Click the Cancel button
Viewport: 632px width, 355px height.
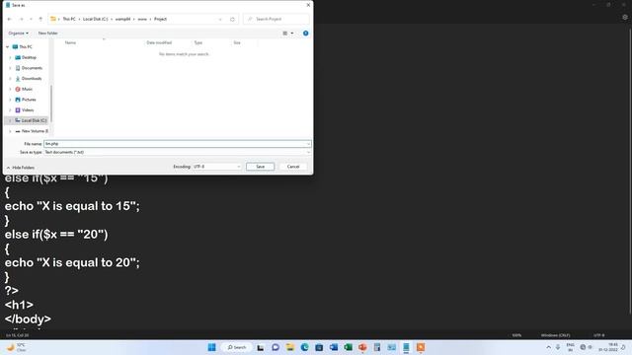point(293,167)
